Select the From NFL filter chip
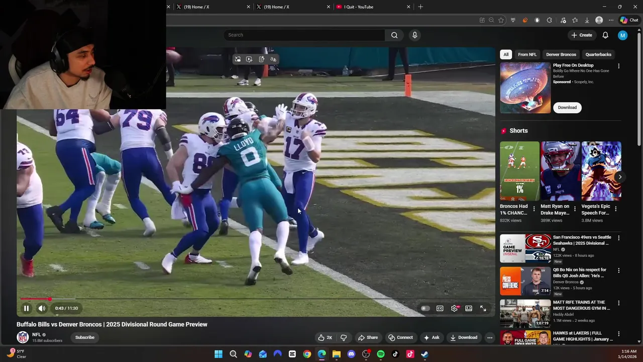The image size is (643, 362). [x=527, y=54]
